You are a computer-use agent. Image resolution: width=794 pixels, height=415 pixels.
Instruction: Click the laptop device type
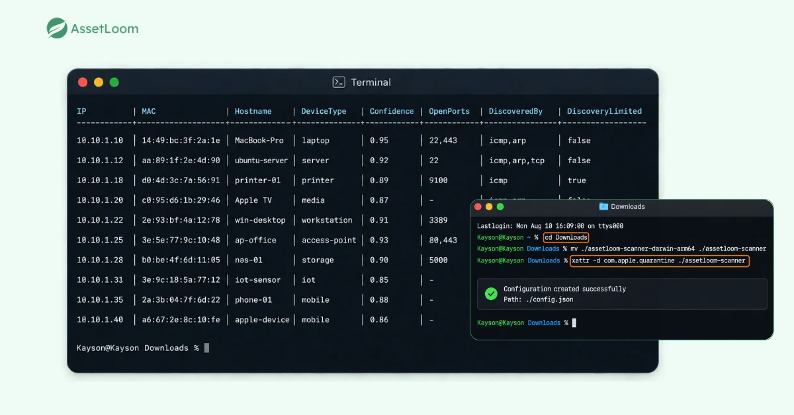pos(316,141)
